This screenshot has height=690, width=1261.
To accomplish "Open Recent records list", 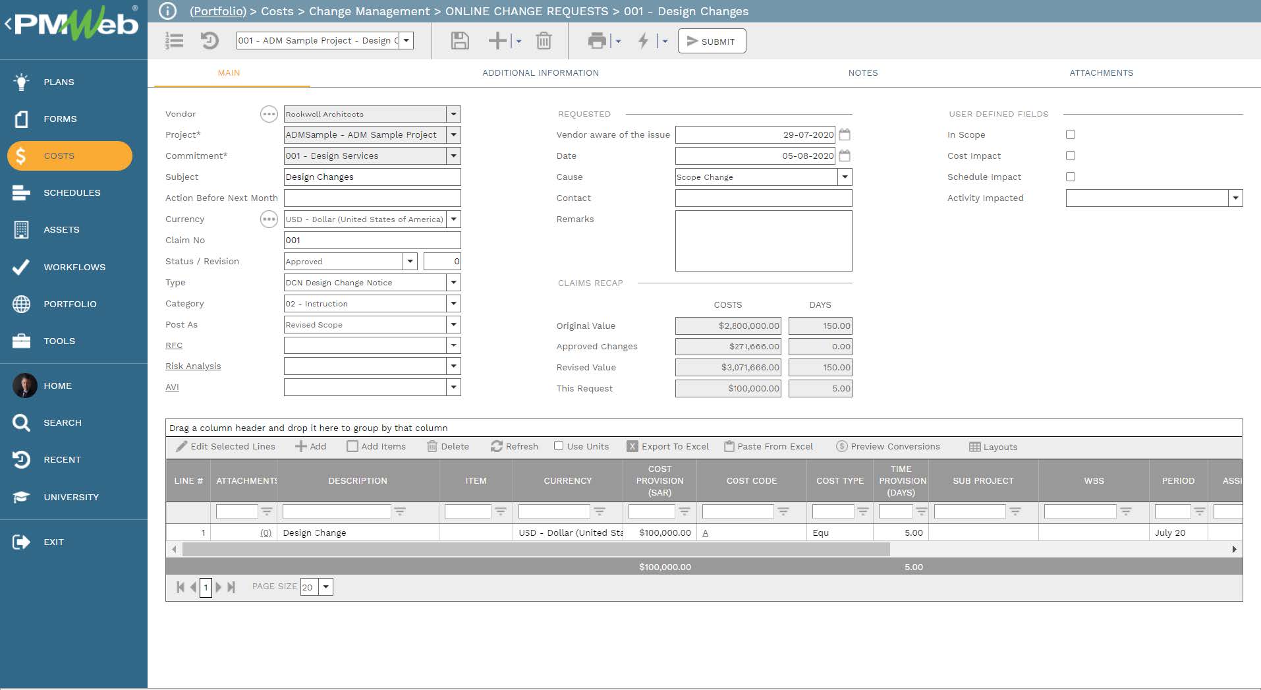I will (62, 459).
